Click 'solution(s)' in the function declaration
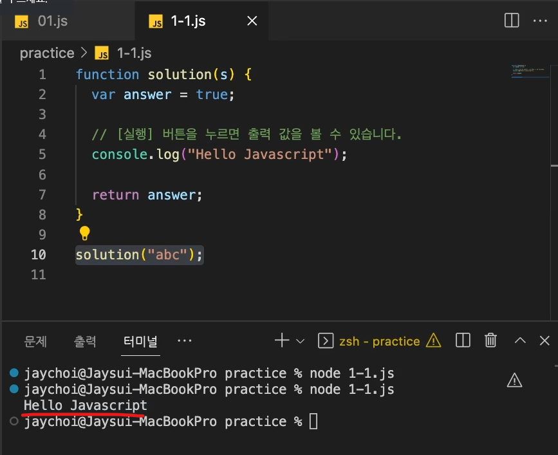The height and width of the screenshot is (455, 558). tap(191, 75)
